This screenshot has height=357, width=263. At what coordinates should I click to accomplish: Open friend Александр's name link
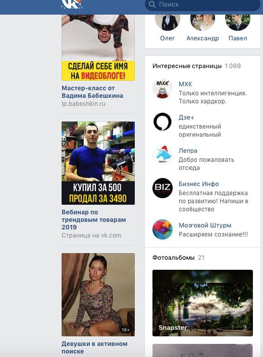pyautogui.click(x=202, y=38)
